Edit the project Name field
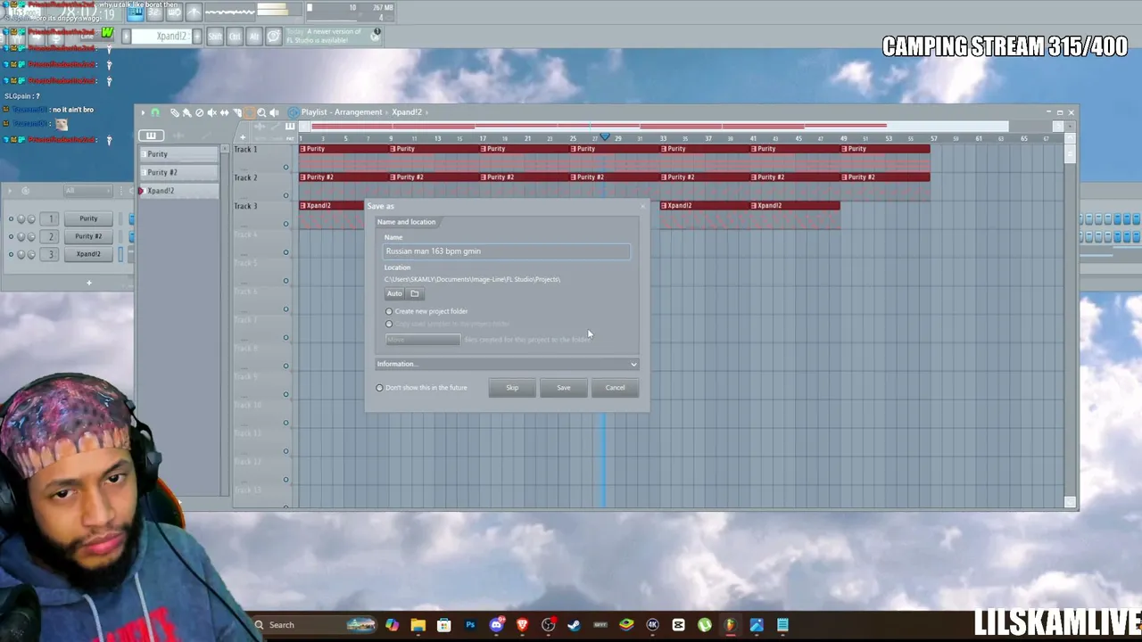 507,251
